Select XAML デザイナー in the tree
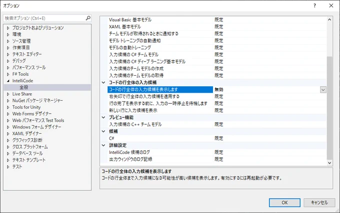340x213 pixels. click(x=27, y=133)
